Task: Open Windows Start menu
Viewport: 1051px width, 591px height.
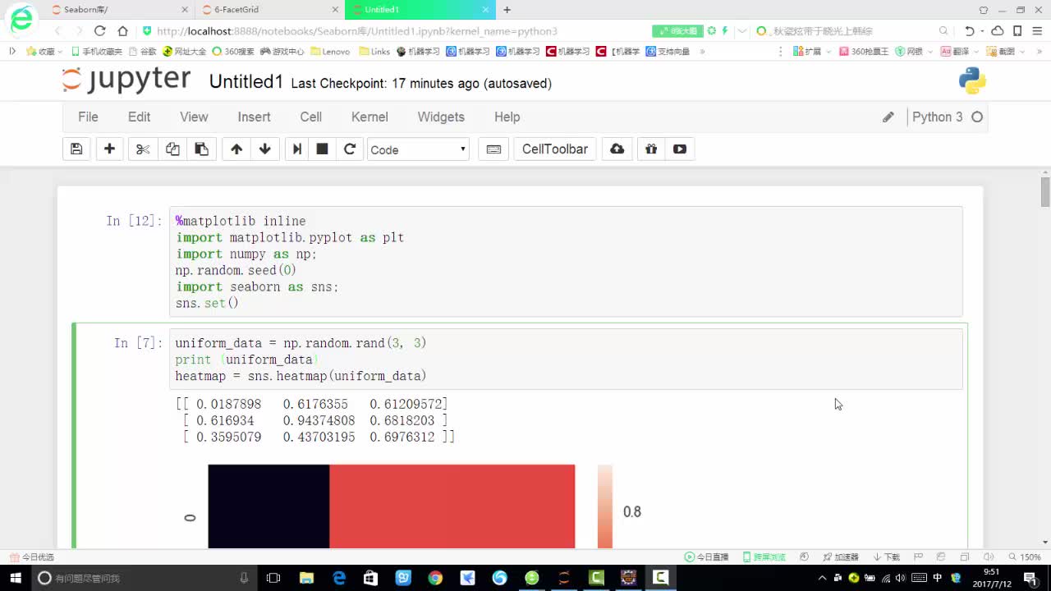Action: tap(16, 578)
